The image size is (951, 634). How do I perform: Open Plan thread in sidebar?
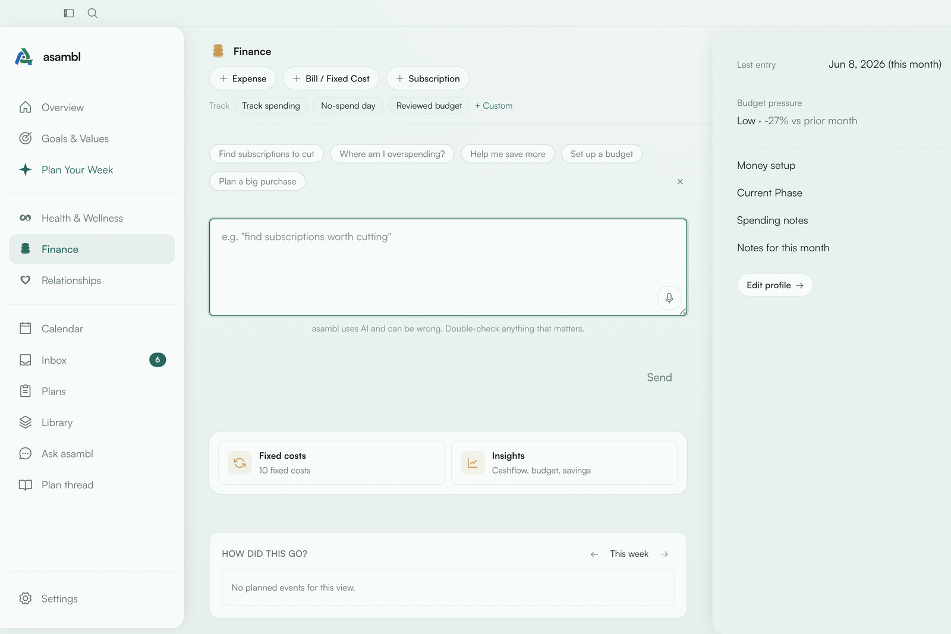click(92, 485)
